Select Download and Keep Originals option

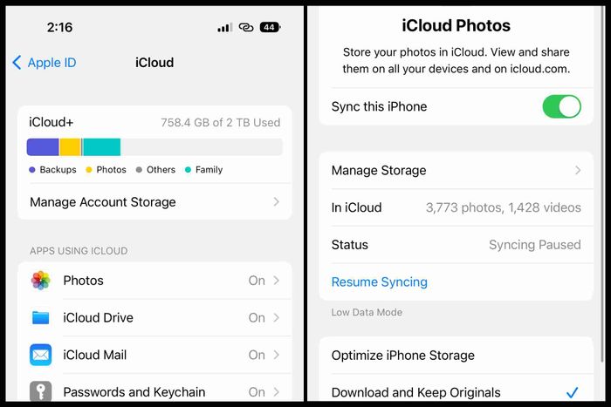tap(457, 390)
